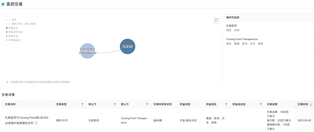Screen dimensions: 314x132
Task: Click Turning Point Therapeutics in 受让方 column
Action: [x=134, y=120]
